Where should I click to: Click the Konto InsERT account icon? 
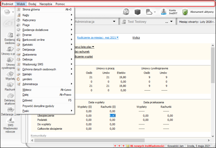click(x=164, y=12)
